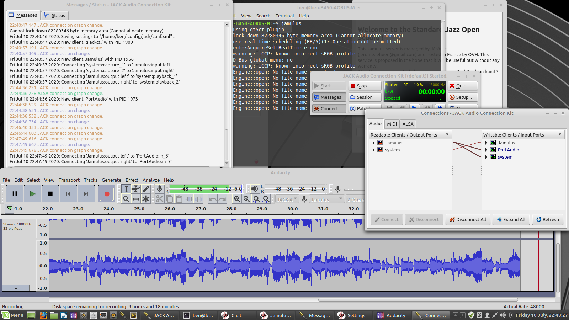Click the Paste clipboard icon

pos(179,199)
